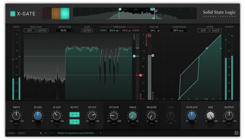The height and width of the screenshot is (140, 245).
Task: Click the blue GATE M/S knob
Action: [192, 116]
